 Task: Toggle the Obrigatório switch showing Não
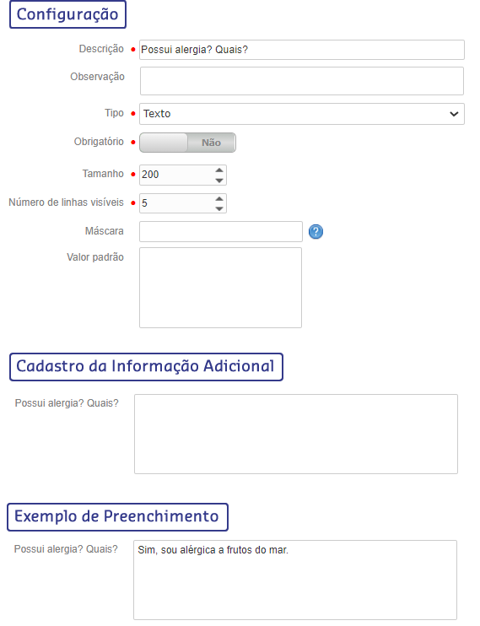(187, 143)
